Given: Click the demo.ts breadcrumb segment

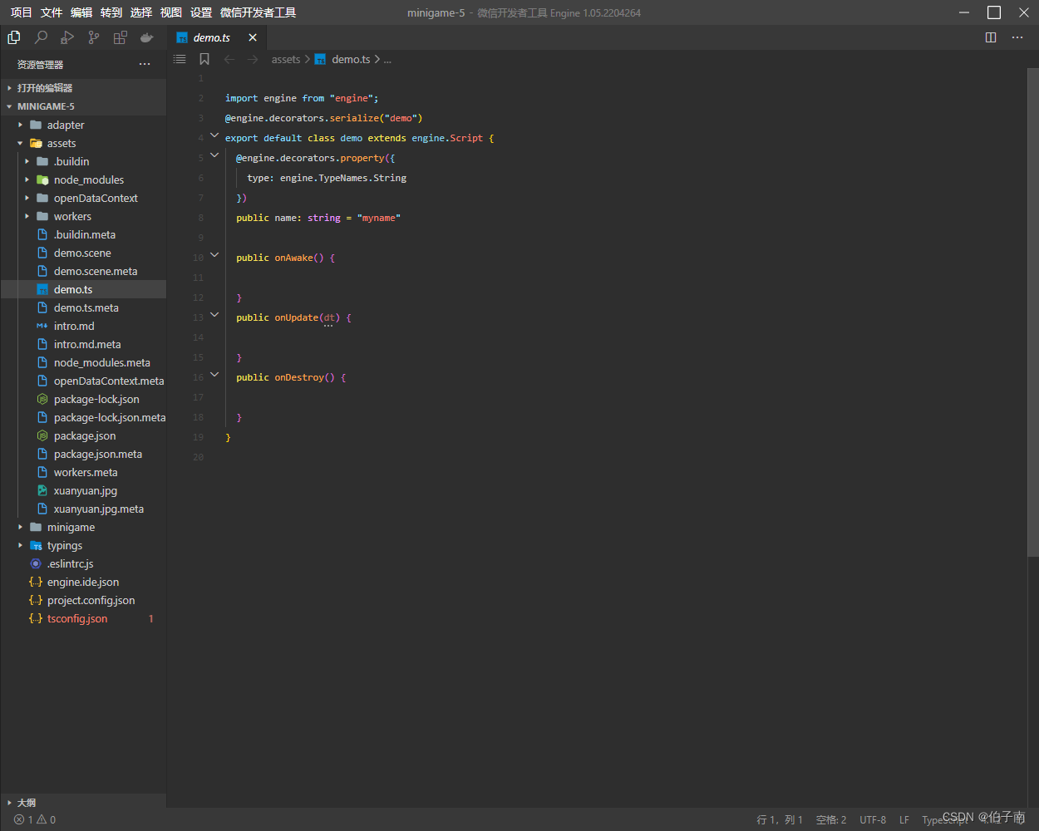Looking at the screenshot, I should pyautogui.click(x=351, y=59).
